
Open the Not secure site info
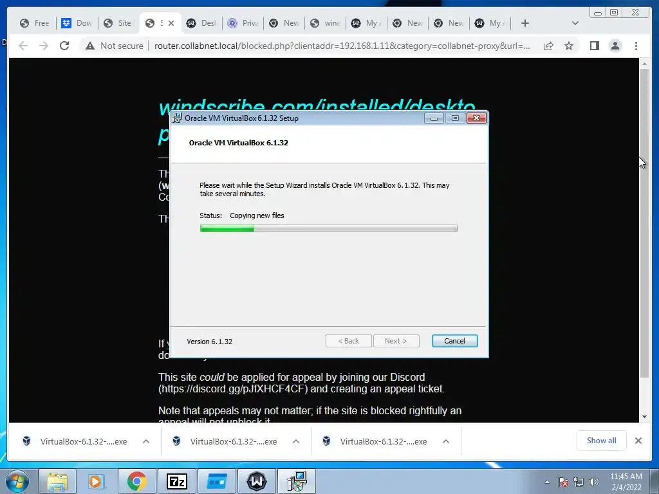(114, 46)
